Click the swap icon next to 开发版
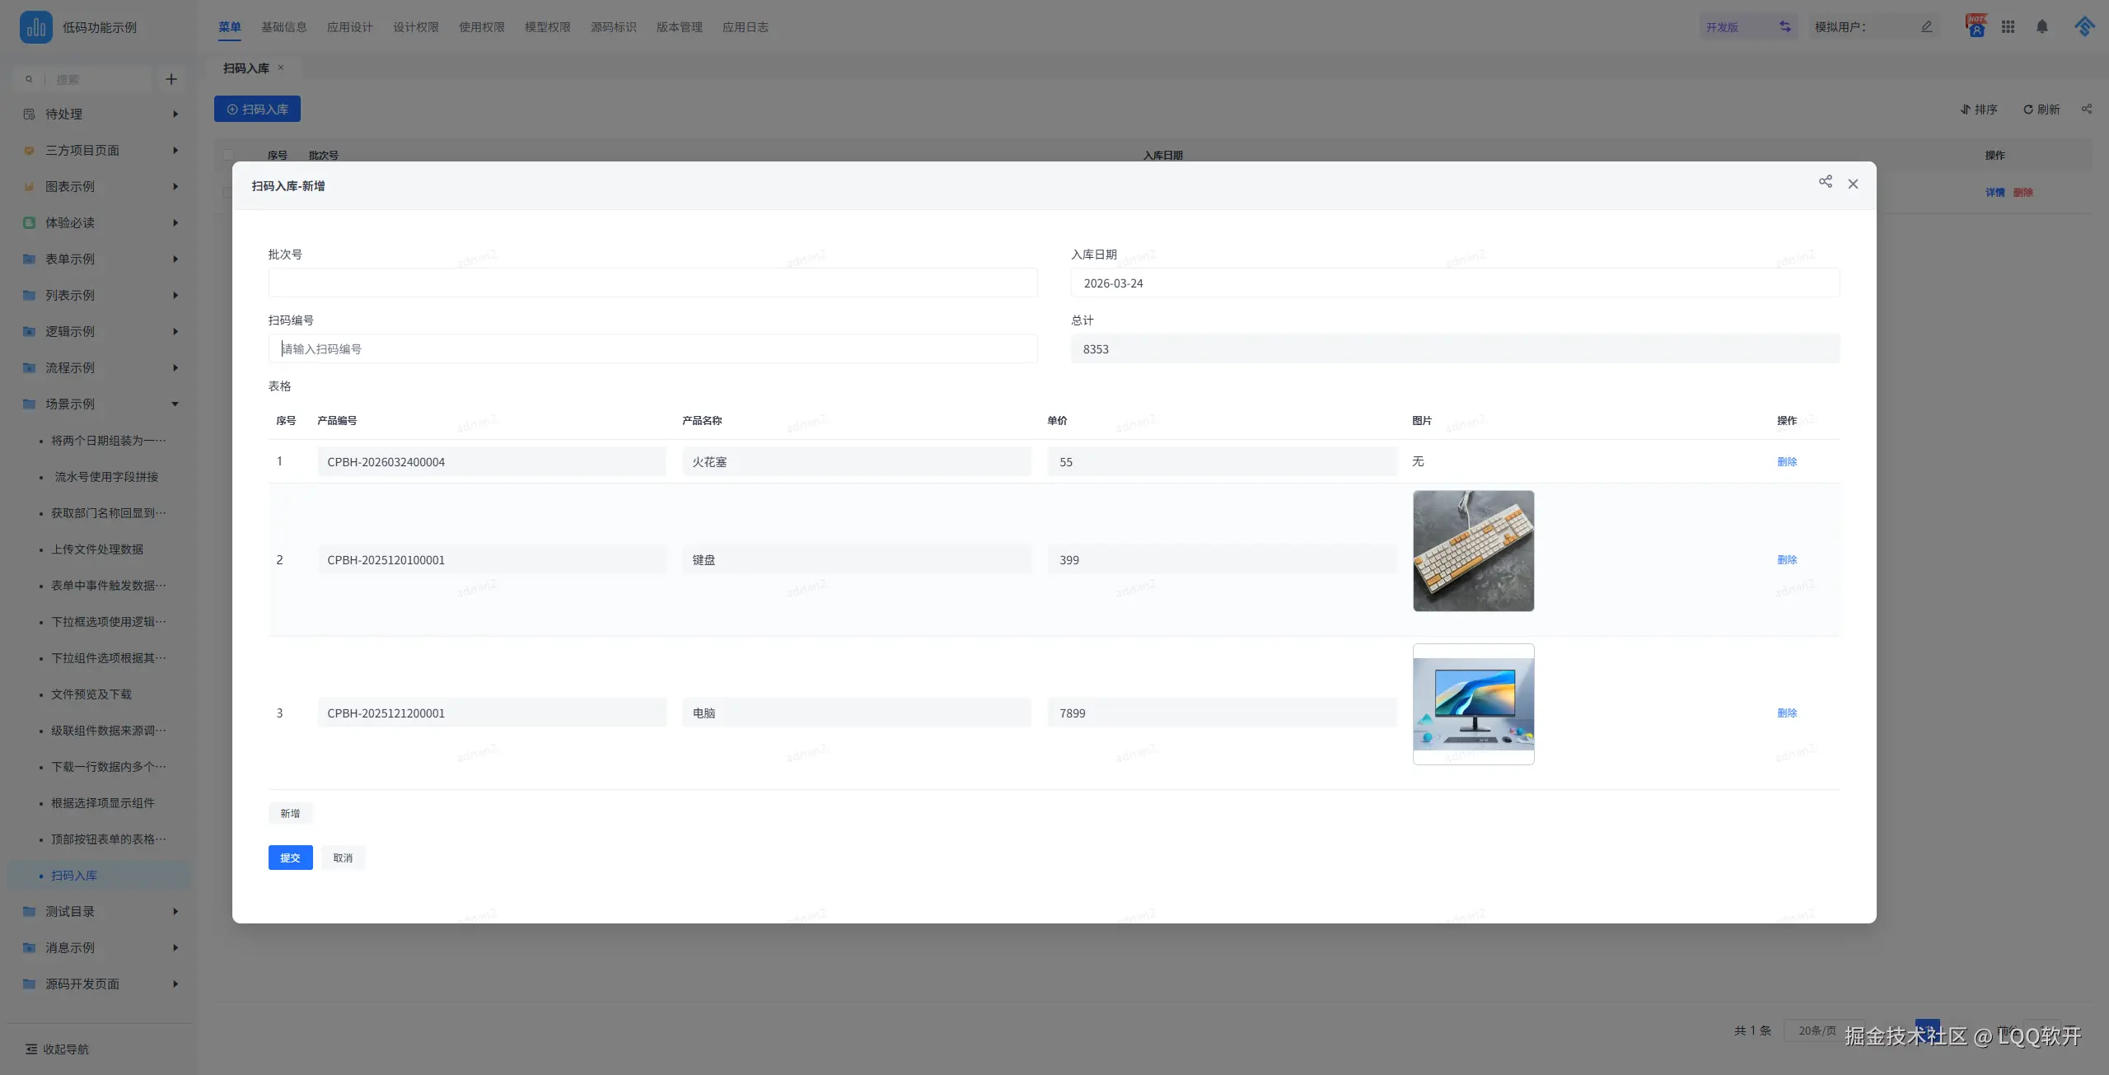This screenshot has width=2109, height=1075. (x=1784, y=27)
